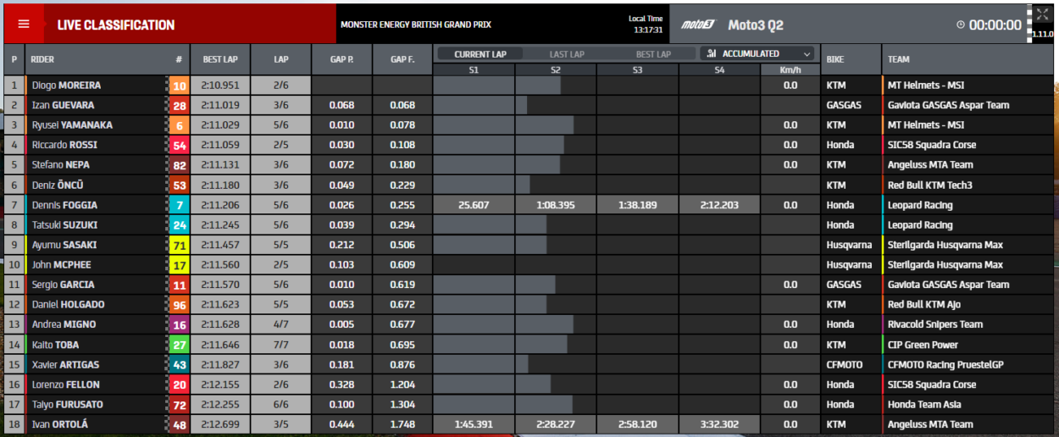1059x437 pixels.
Task: Click the Km/h column header
Action: [x=790, y=69]
